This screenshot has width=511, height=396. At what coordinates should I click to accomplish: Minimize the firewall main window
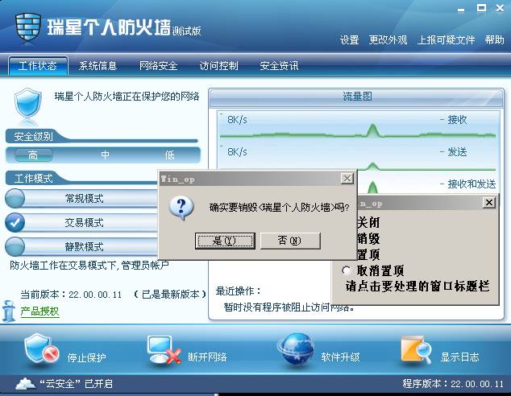pos(461,10)
